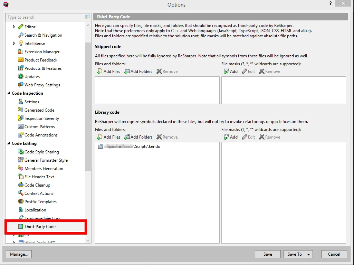354x265 pixels.
Task: Click the IntelliSense lightbulb icon
Action: coord(20,44)
